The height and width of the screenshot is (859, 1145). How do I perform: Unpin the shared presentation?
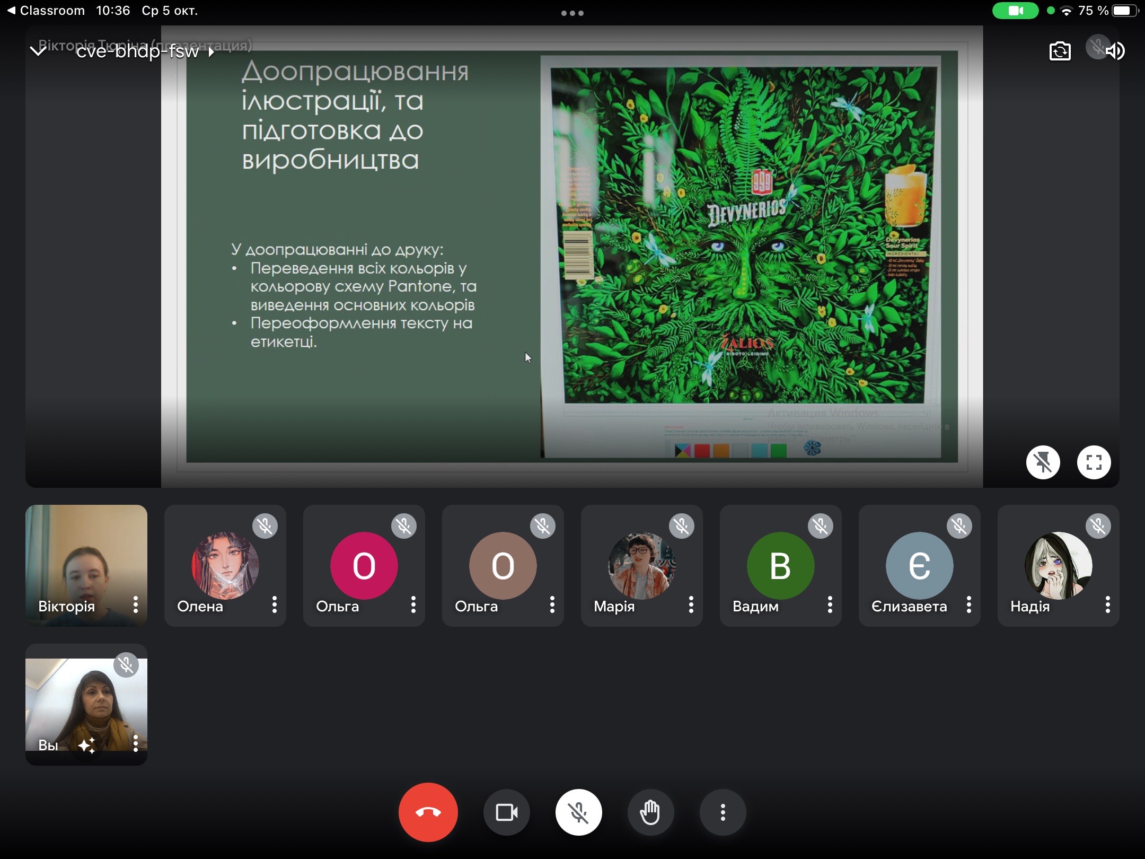click(1043, 462)
